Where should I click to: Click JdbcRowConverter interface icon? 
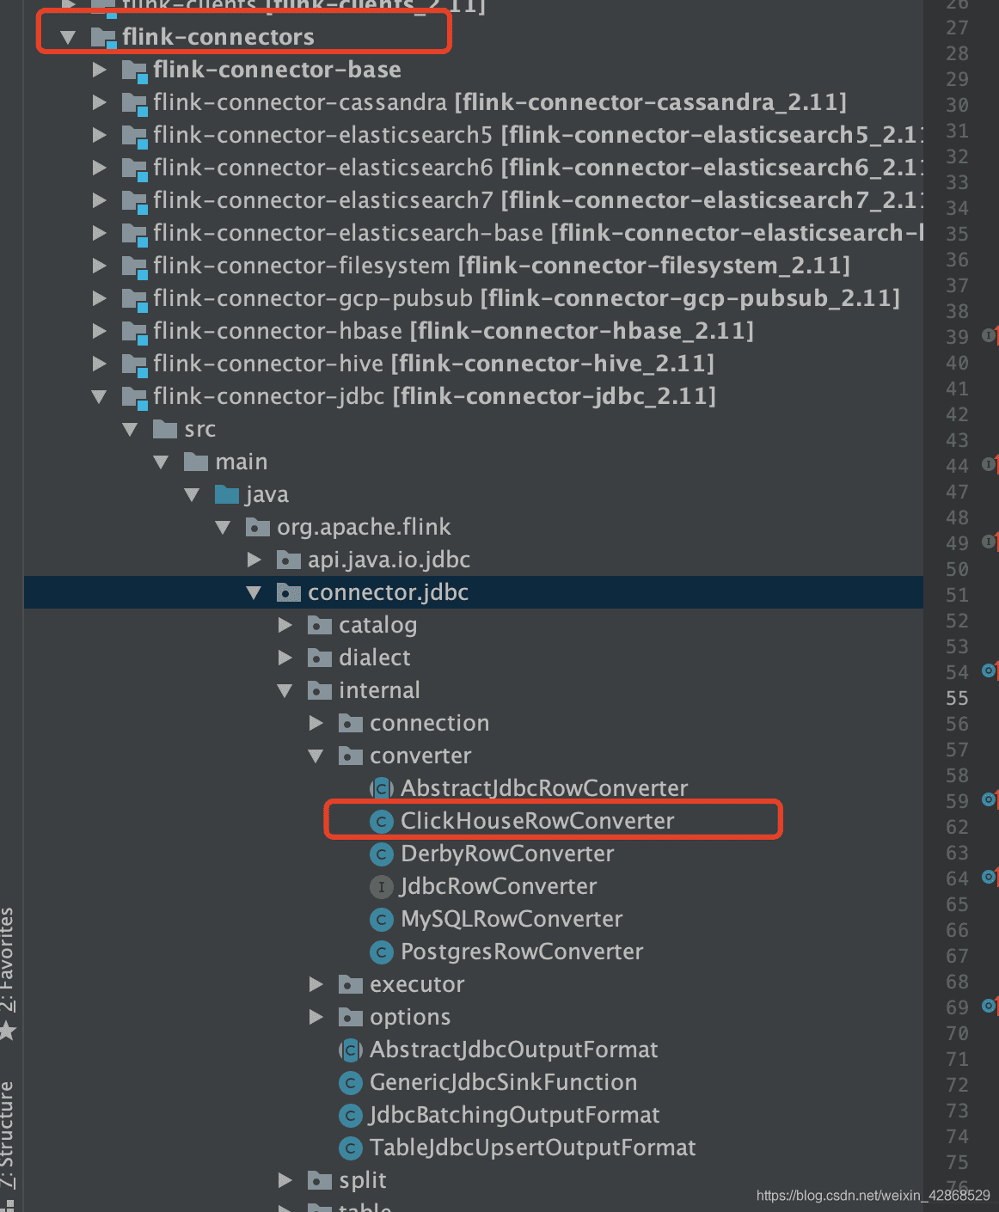(x=382, y=886)
